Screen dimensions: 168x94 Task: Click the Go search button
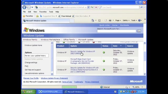(x=139, y=31)
